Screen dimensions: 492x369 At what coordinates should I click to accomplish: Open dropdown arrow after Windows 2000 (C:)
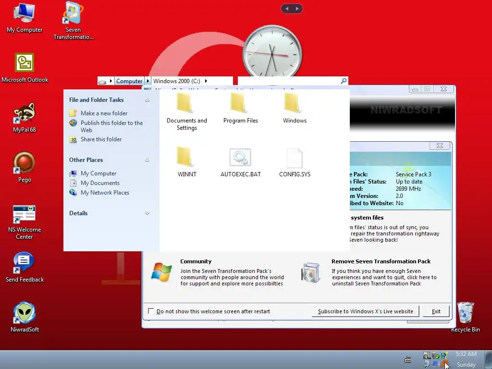tap(206, 81)
